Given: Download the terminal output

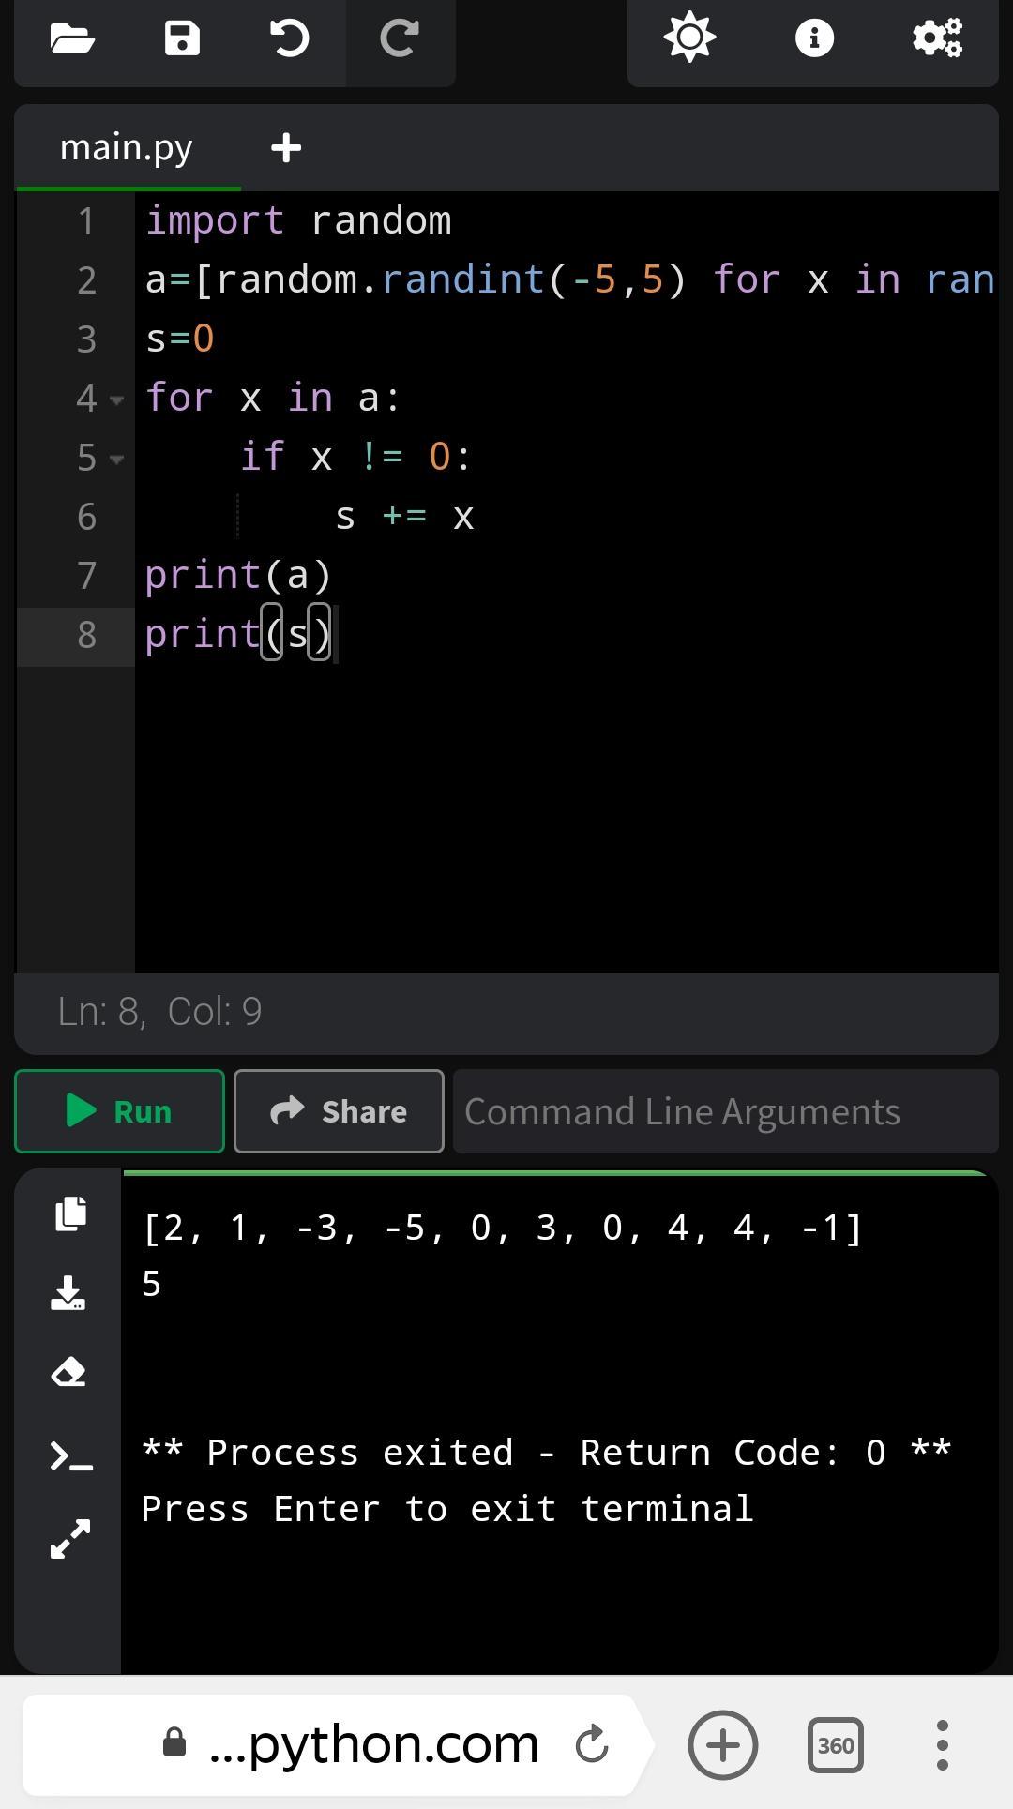Looking at the screenshot, I should pos(68,1292).
